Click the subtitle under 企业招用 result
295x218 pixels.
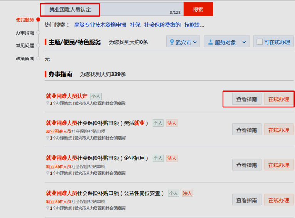click(75, 166)
